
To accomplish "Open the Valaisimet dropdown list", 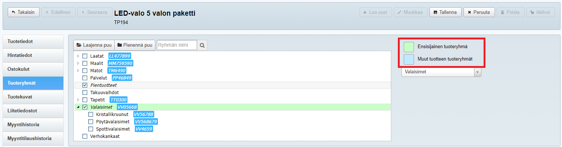I will tap(441, 72).
